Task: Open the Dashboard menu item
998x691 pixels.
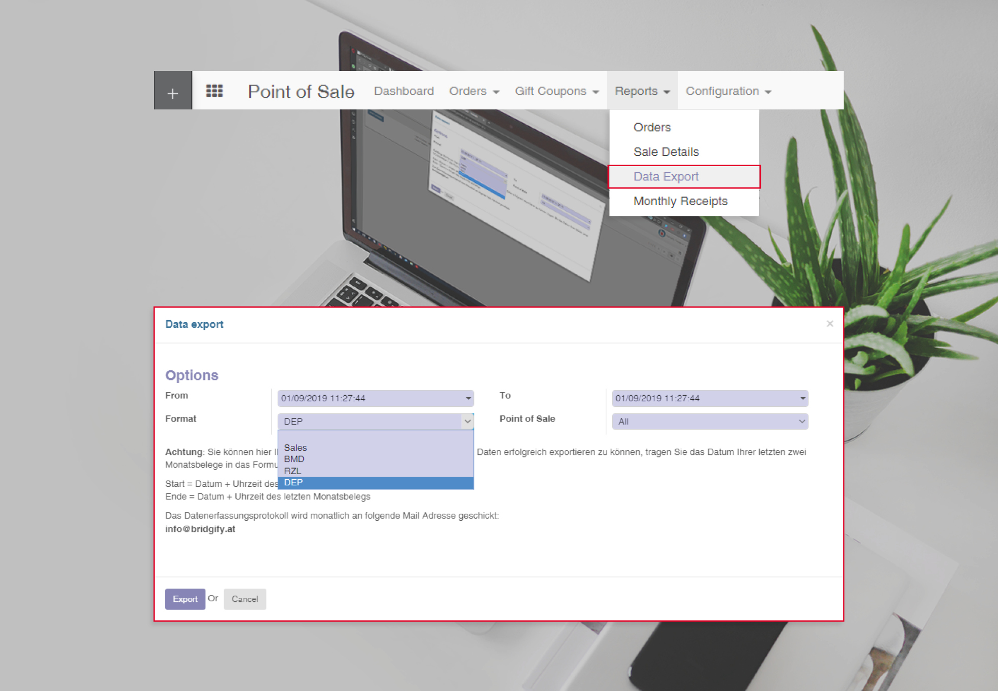Action: 403,91
